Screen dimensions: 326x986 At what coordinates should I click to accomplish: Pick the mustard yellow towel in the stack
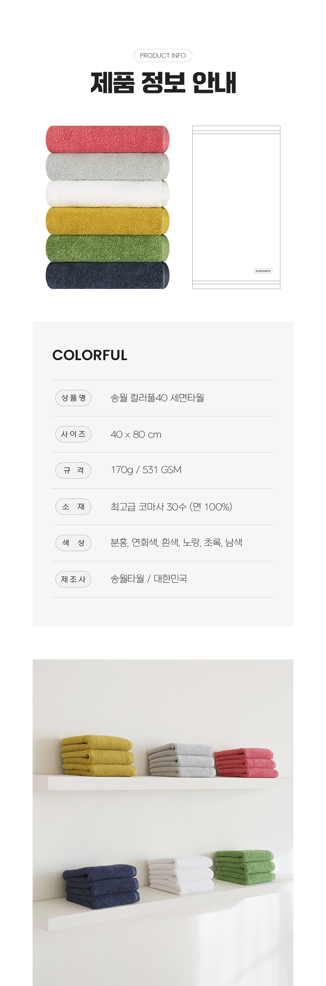pyautogui.click(x=107, y=221)
